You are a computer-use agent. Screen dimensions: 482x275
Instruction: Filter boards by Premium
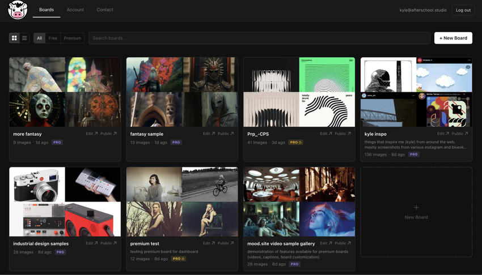click(73, 38)
